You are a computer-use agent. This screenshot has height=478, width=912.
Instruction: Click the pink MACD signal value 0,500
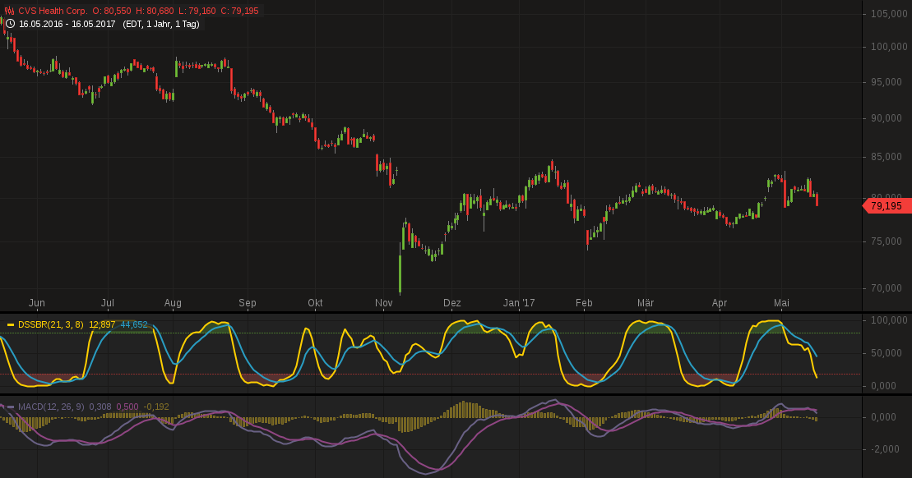[127, 407]
